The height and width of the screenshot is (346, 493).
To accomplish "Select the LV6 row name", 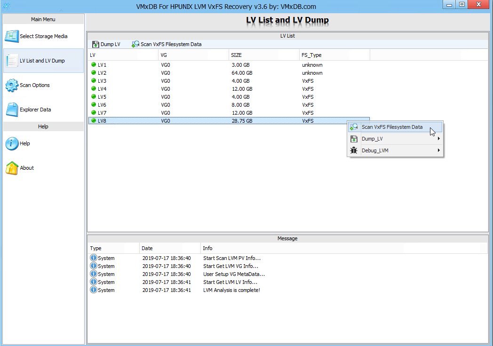I will coord(102,105).
